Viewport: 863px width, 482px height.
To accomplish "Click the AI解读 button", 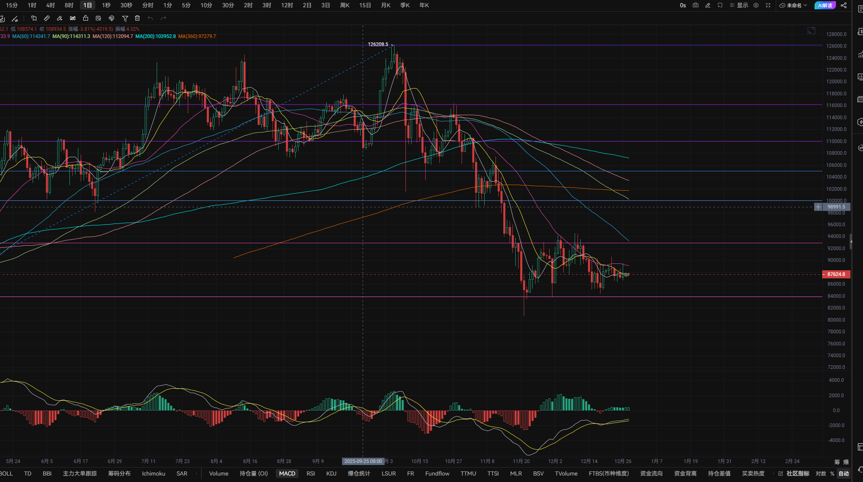I will (825, 5).
